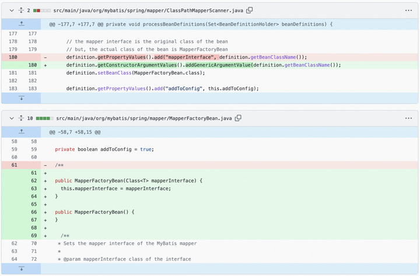Image resolution: width=420 pixels, height=276 pixels.
Task: Collapse the ClassPathMapperScanner.java file diff
Action: pyautogui.click(x=11, y=11)
